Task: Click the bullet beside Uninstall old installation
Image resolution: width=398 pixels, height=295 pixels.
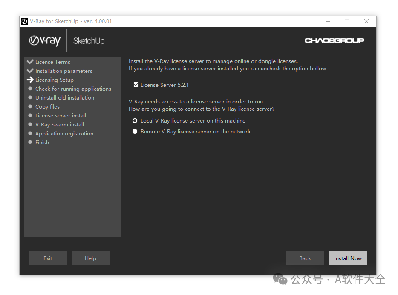Action: coord(30,97)
